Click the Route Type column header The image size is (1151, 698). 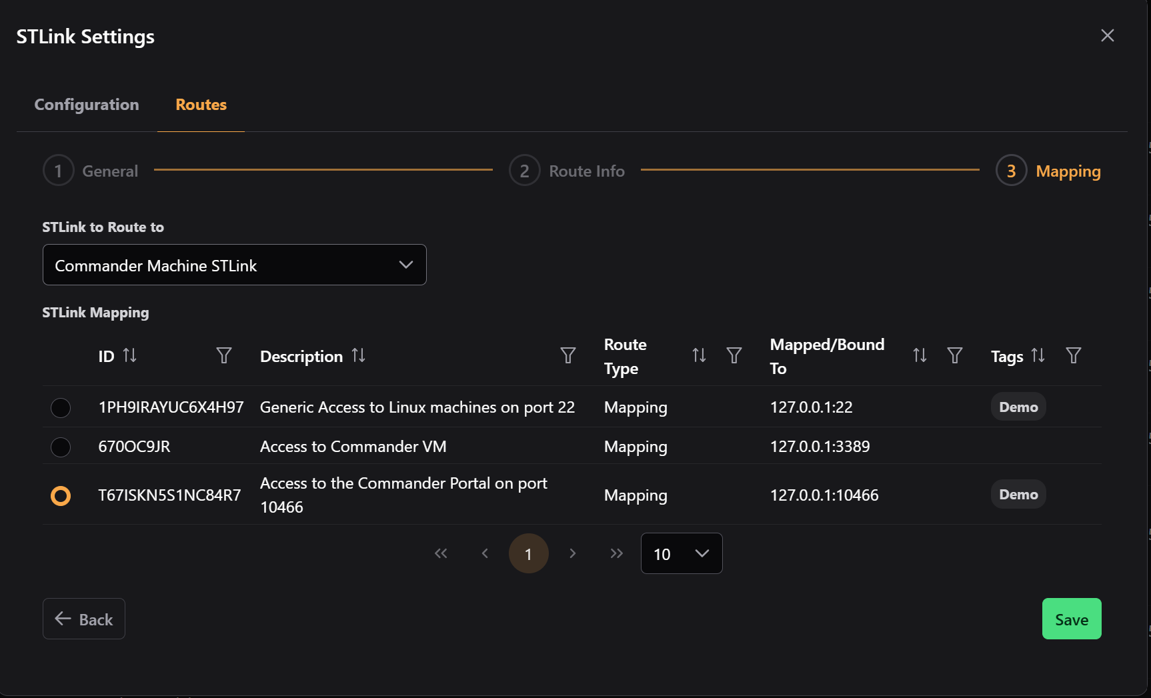coord(626,356)
